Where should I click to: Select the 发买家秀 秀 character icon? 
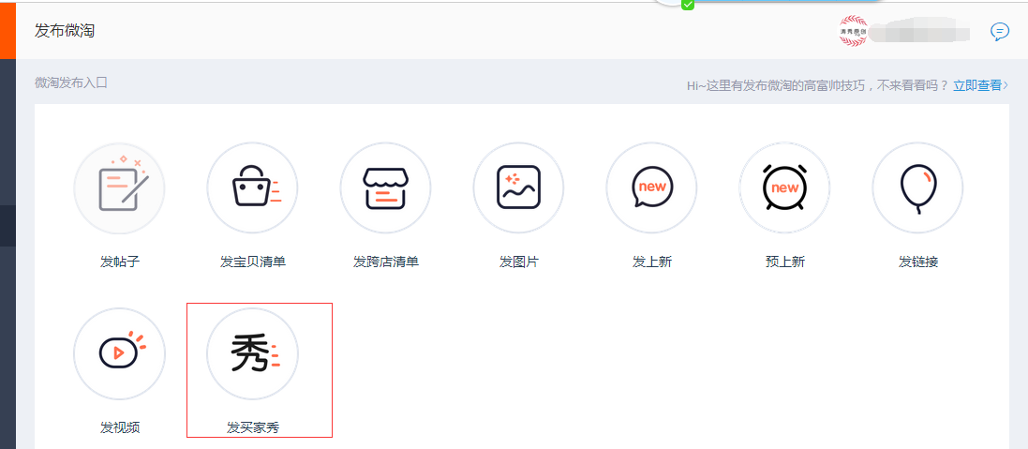(252, 353)
